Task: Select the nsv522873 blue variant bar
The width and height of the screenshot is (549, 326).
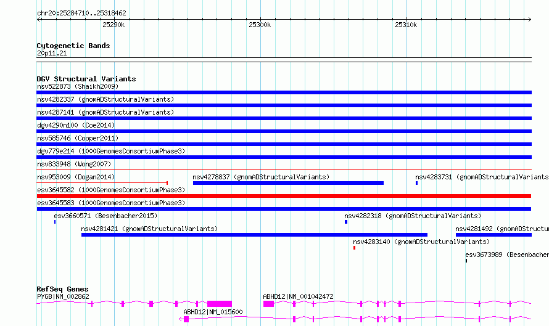Action: coord(284,92)
